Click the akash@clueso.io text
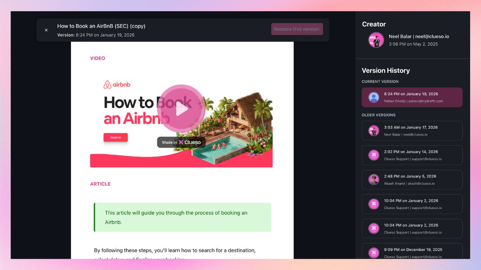 pyautogui.click(x=421, y=183)
